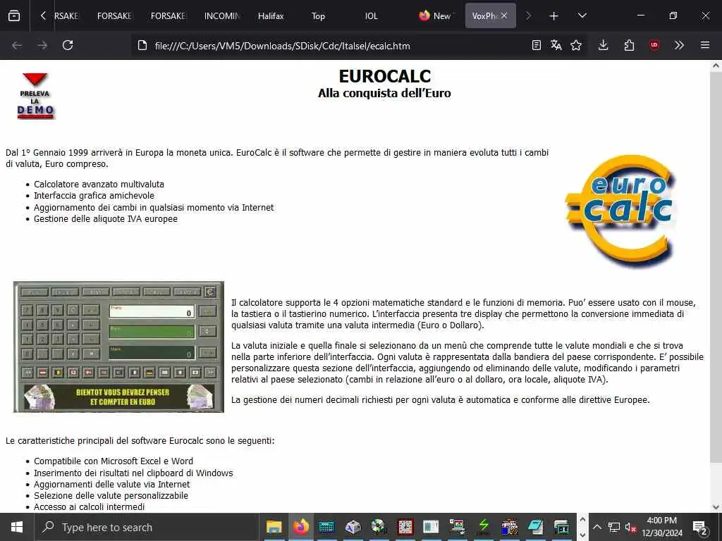
Task: Click 'Accesso ai calcoli intermedi' bullet
Action: coord(90,507)
